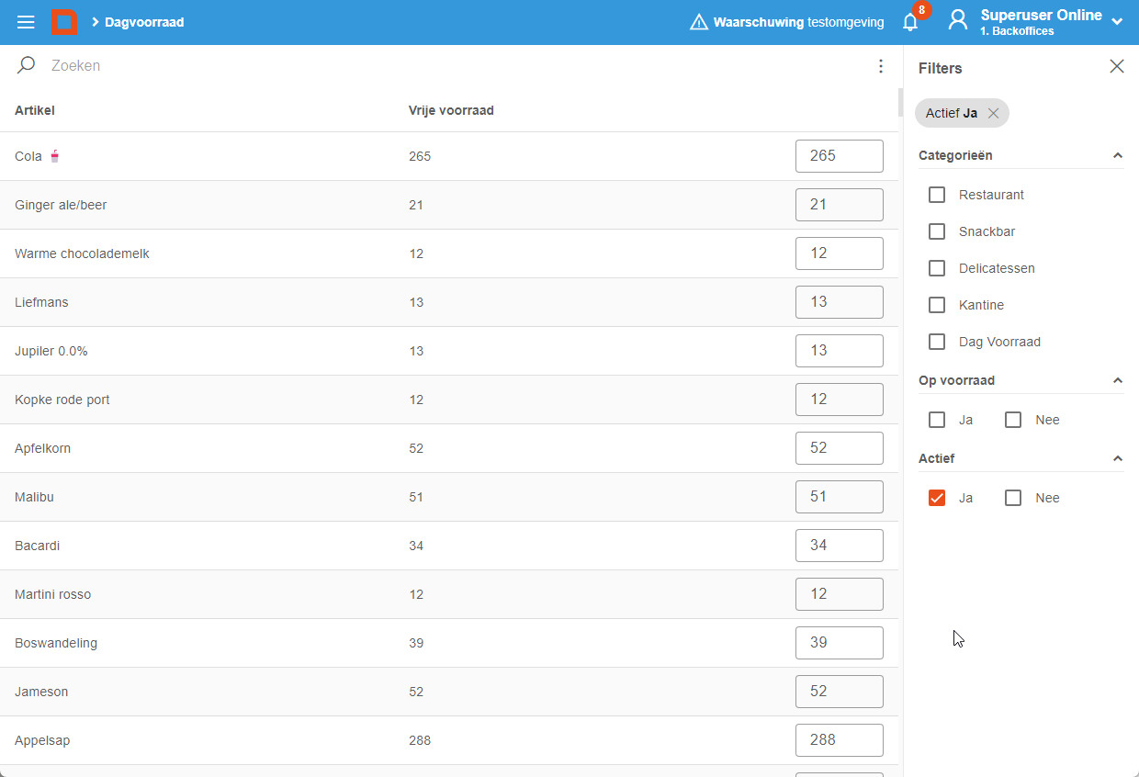Click the stock input for Appelsap
Viewport: 1139px width, 777px height.
pos(840,740)
